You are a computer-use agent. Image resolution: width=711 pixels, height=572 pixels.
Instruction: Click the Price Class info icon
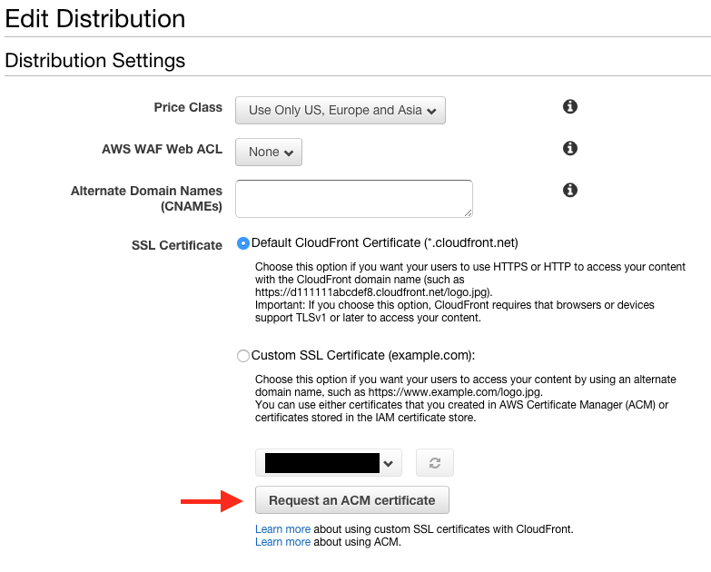pos(570,107)
